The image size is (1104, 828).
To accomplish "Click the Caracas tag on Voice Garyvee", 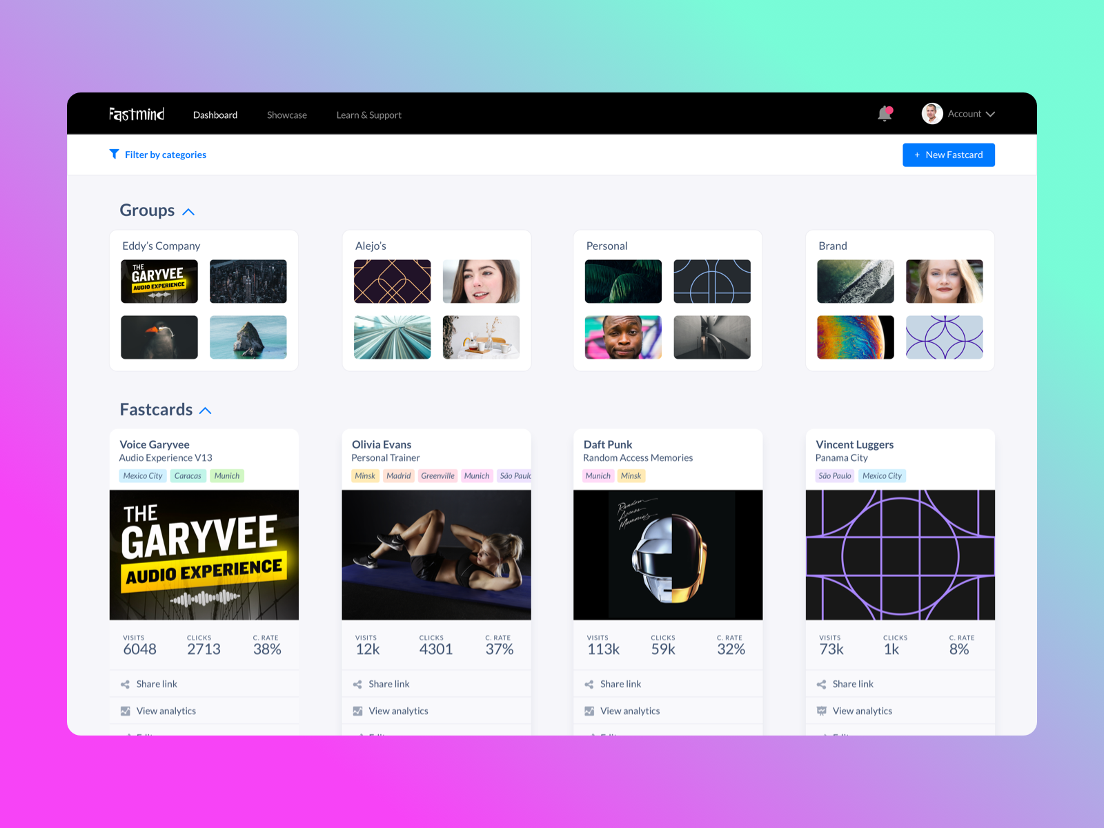I will coord(188,475).
